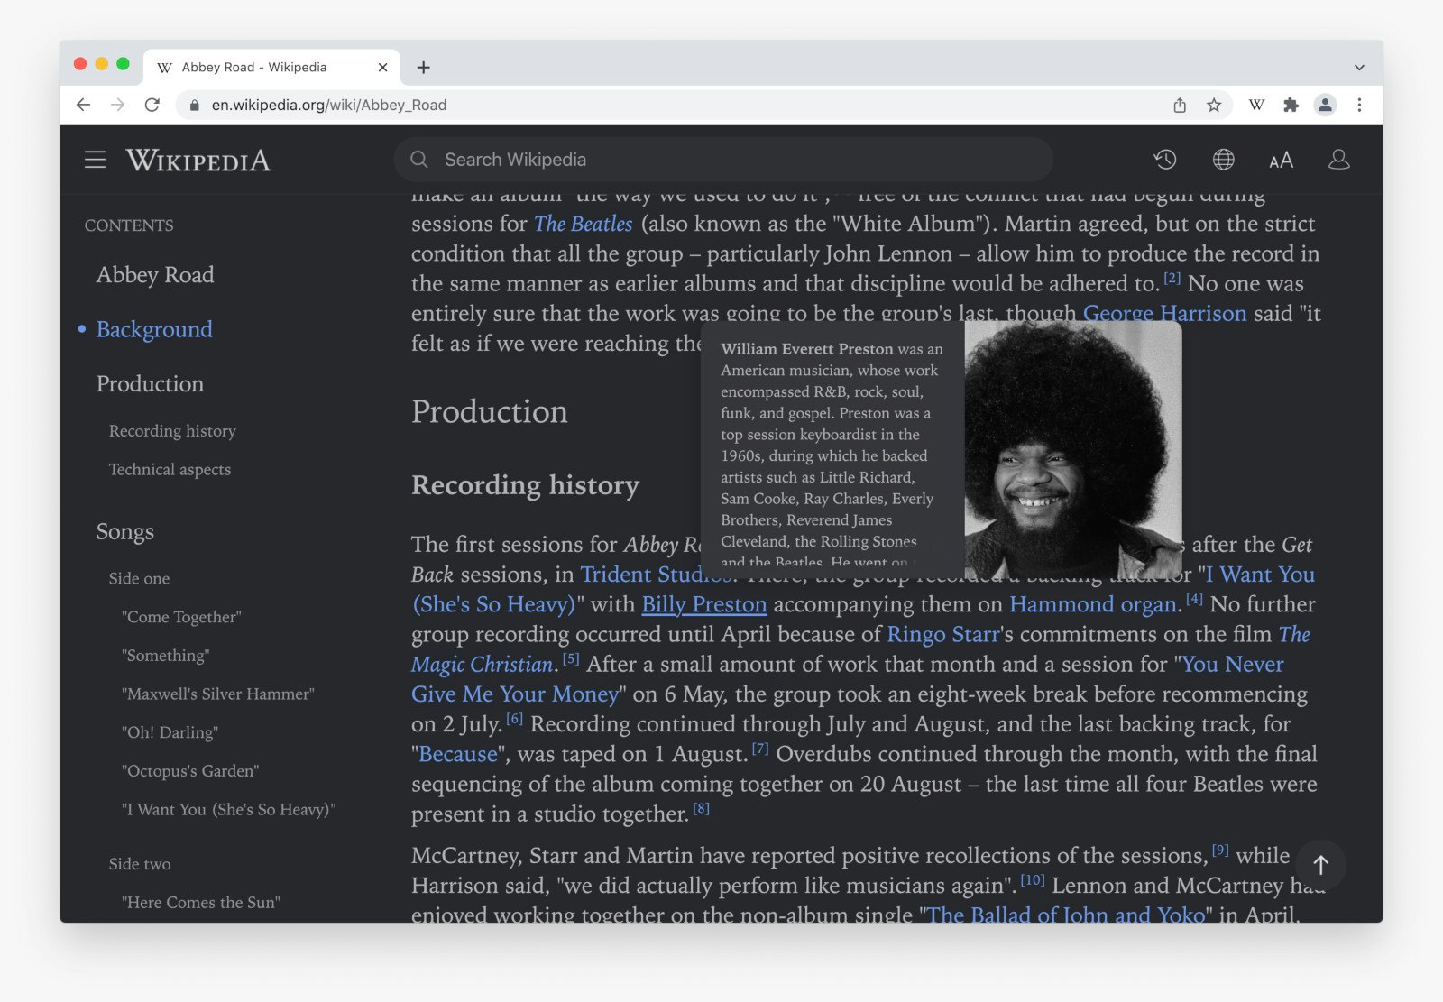The width and height of the screenshot is (1443, 1002).
Task: Click the green maximize traffic light
Action: [122, 64]
